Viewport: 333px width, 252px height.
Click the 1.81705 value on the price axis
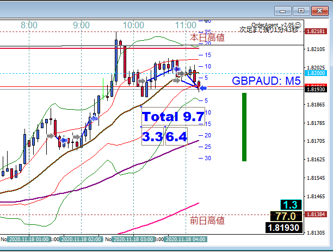(x=316, y=141)
